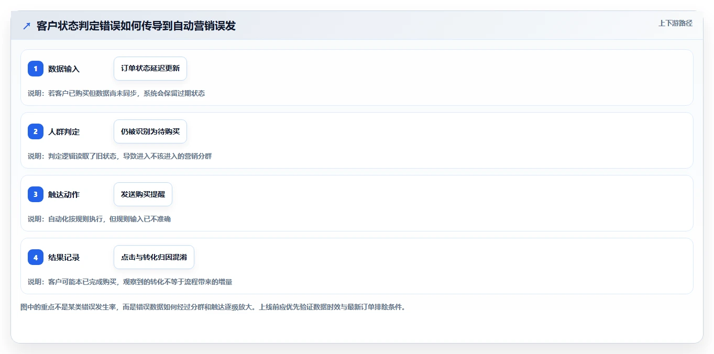Click the note 判定逻辑读取了旧状态
The height and width of the screenshot is (354, 714).
click(x=120, y=156)
